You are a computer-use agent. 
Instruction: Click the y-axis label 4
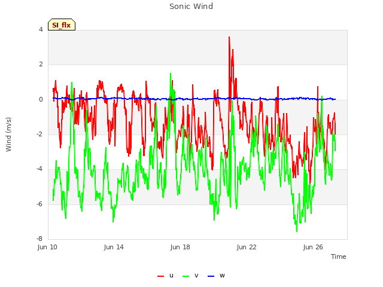[x=41, y=29]
